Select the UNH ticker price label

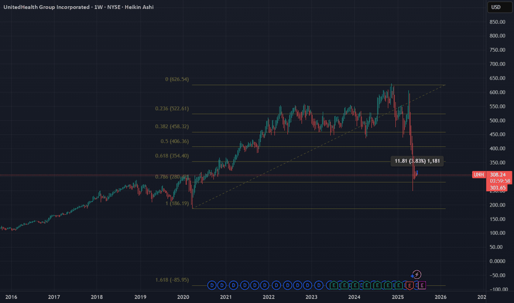[x=479, y=175]
